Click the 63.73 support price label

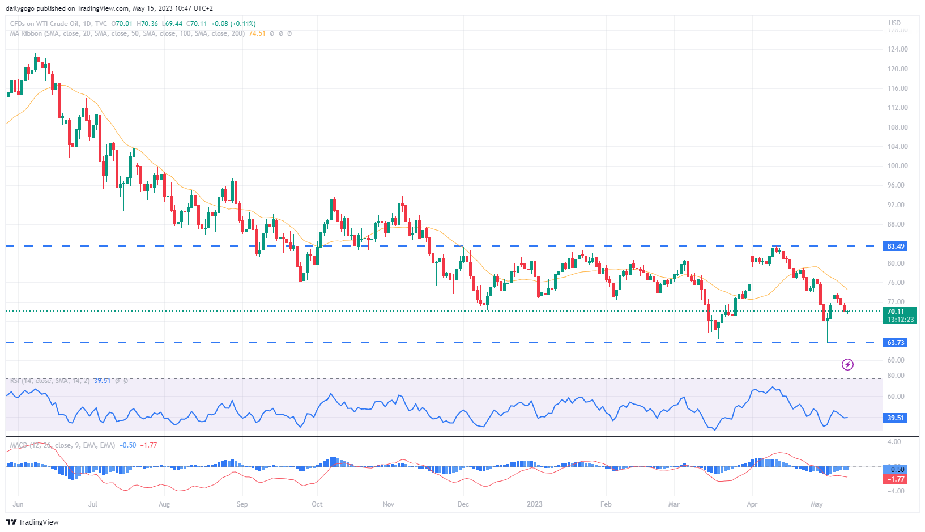click(896, 343)
